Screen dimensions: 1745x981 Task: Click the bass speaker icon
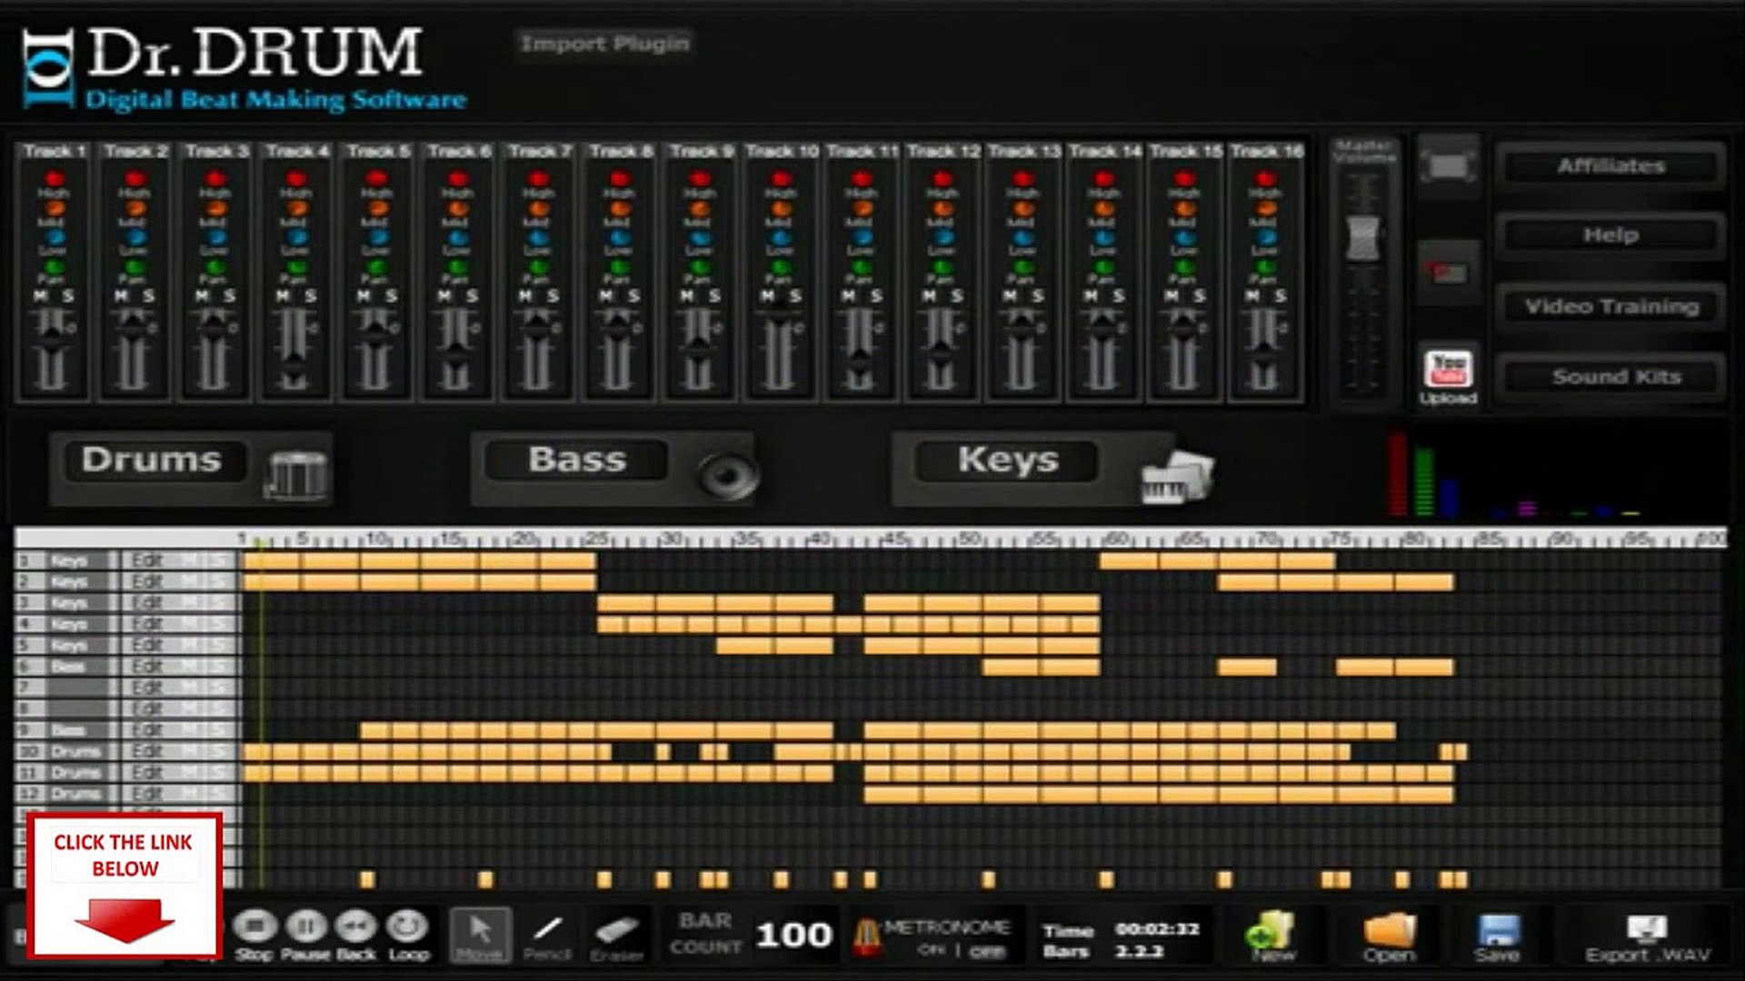click(x=727, y=474)
